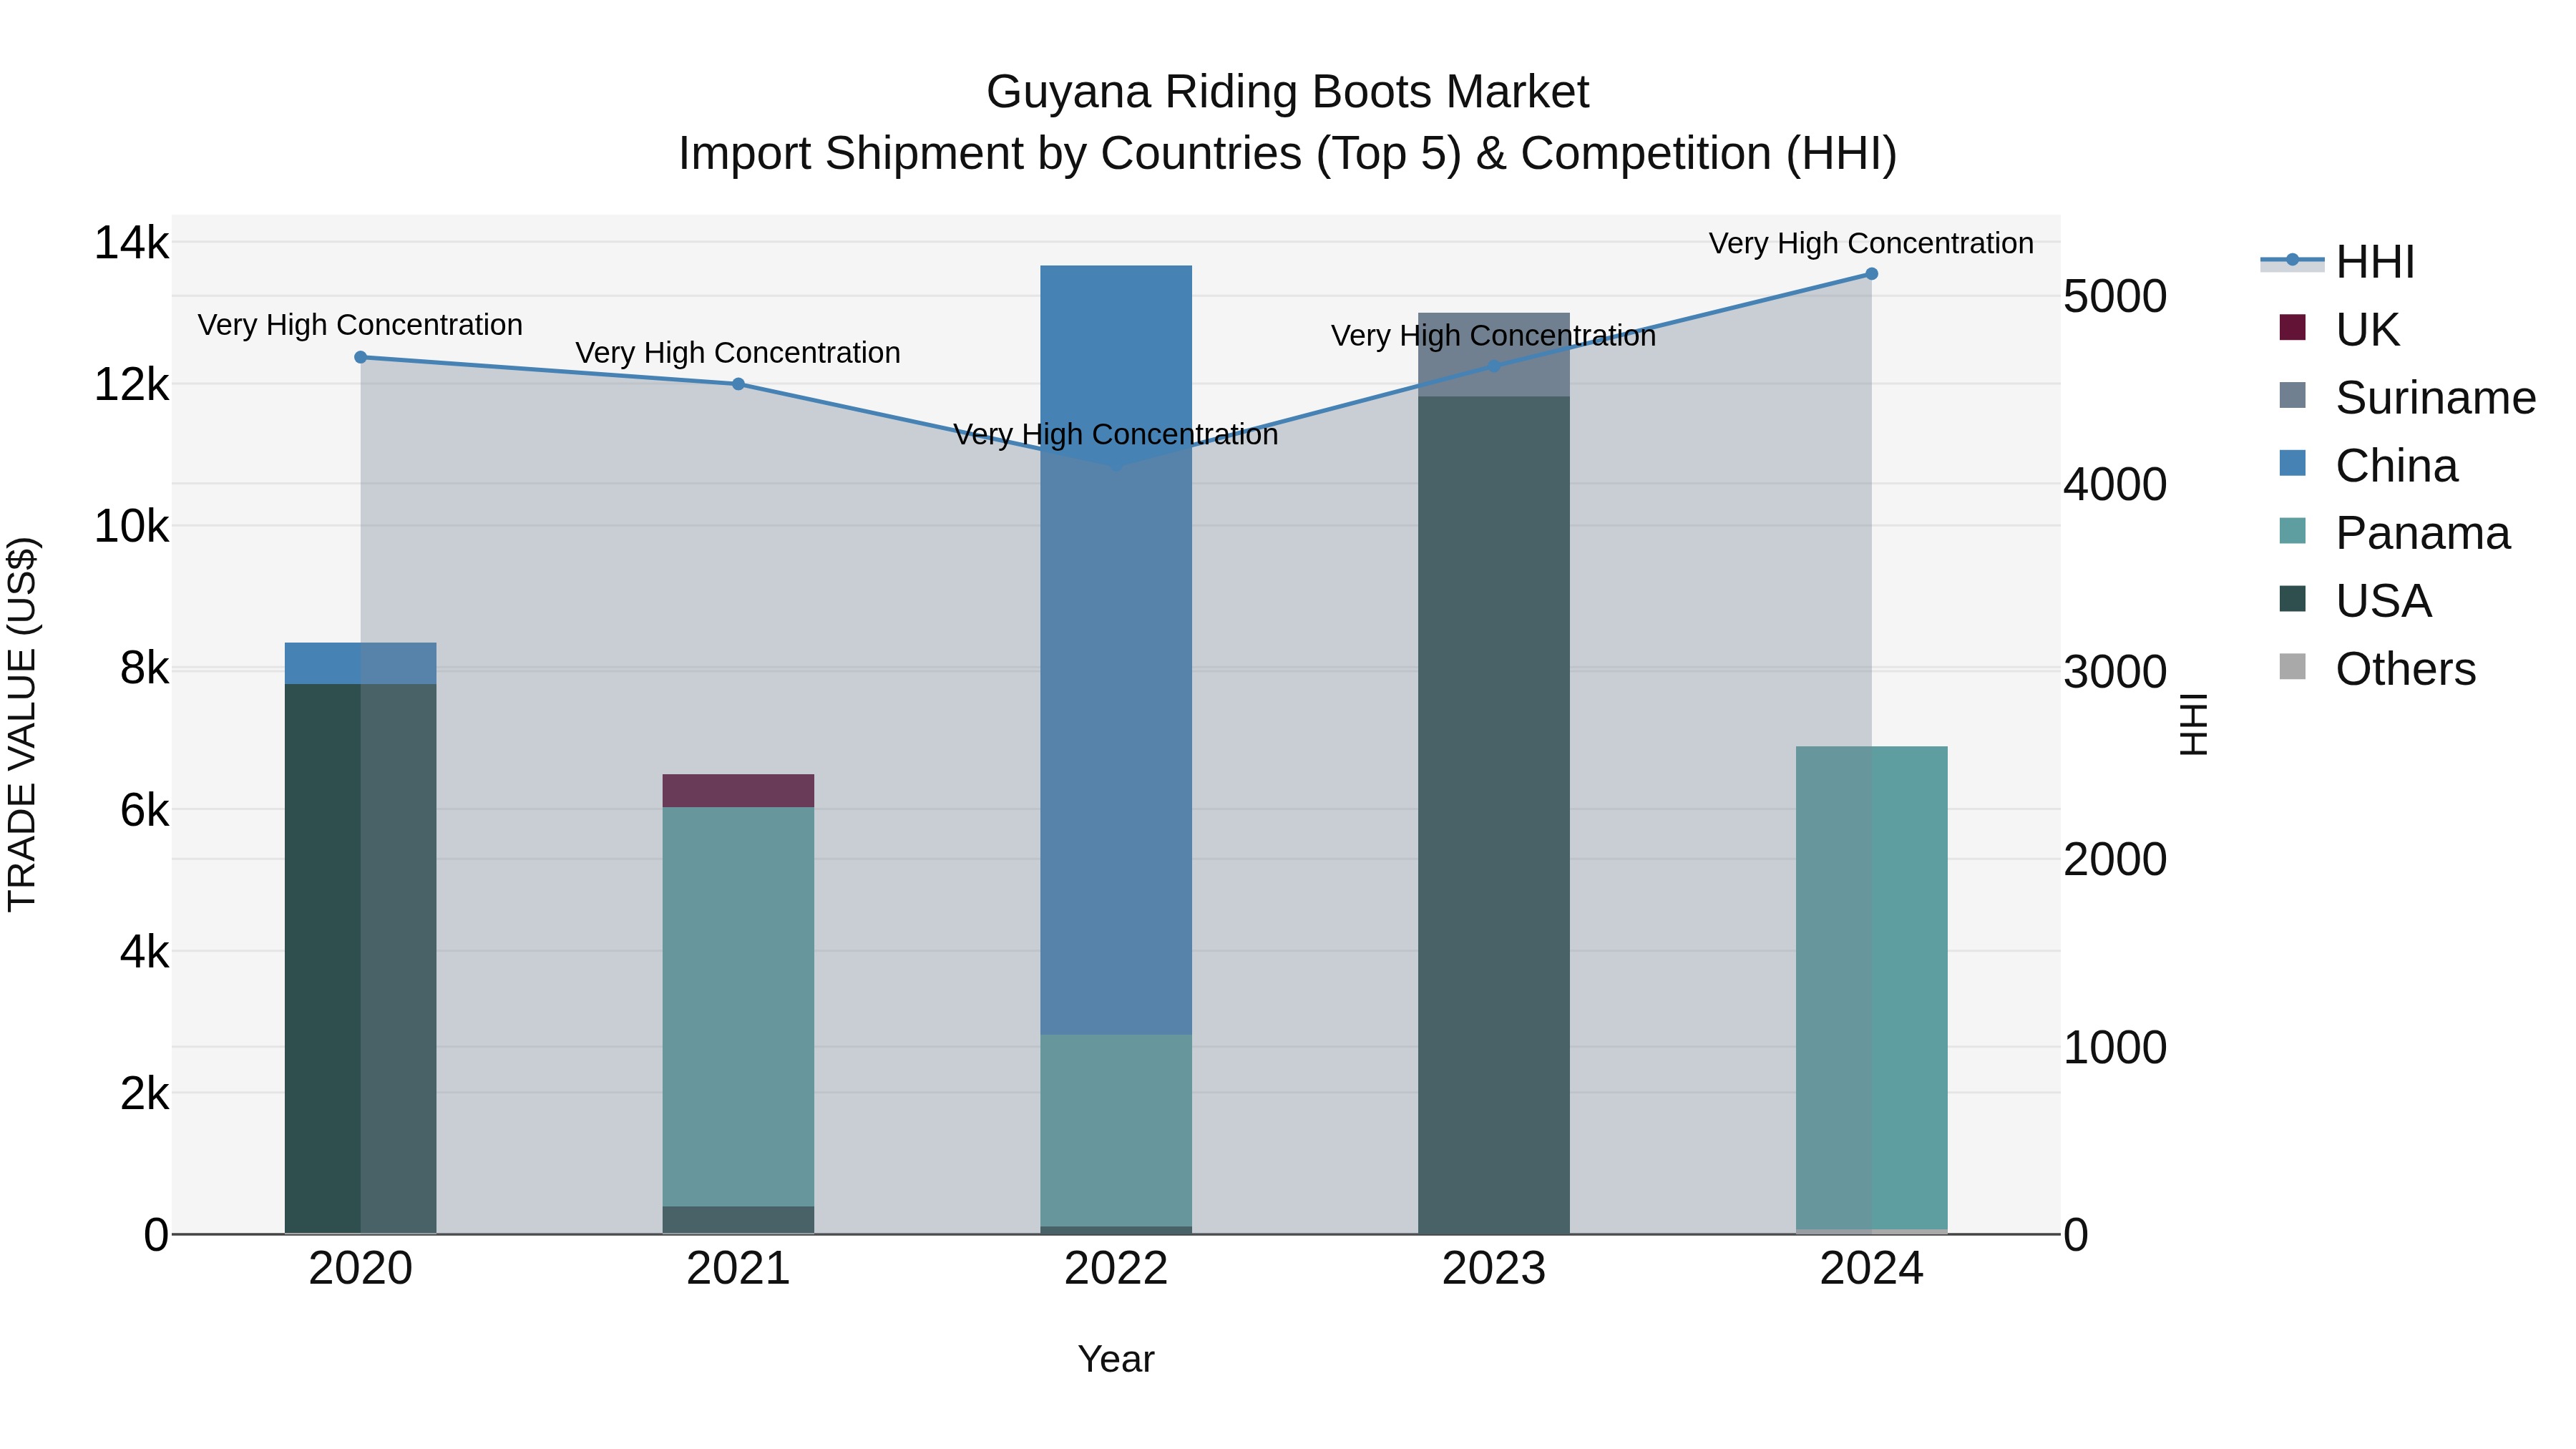This screenshot has width=2576, height=1449.
Task: Click the Panama teal legend swatch
Action: [x=2292, y=530]
